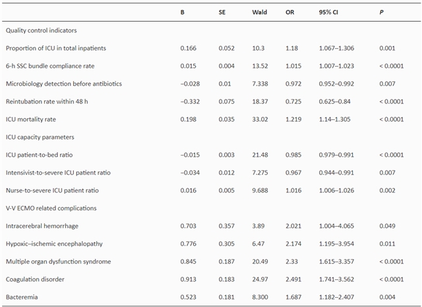Click the 'B' column header

point(183,13)
